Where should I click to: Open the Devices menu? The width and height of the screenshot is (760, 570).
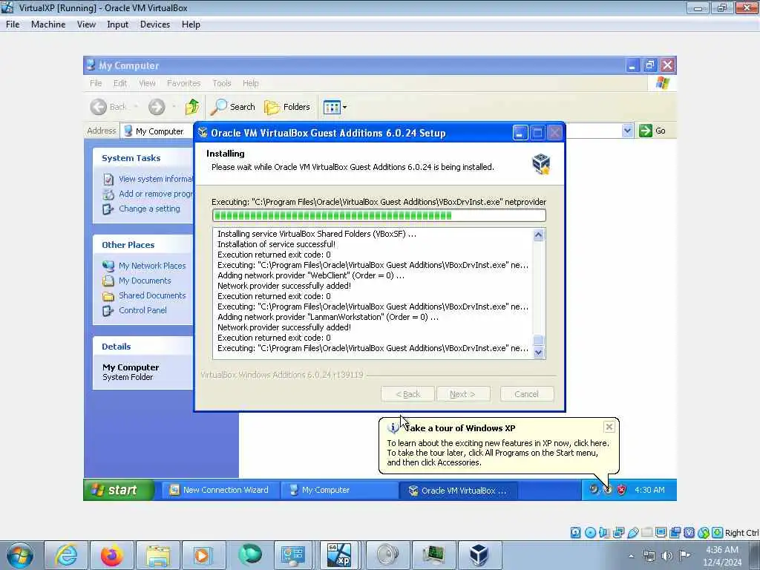click(x=155, y=24)
